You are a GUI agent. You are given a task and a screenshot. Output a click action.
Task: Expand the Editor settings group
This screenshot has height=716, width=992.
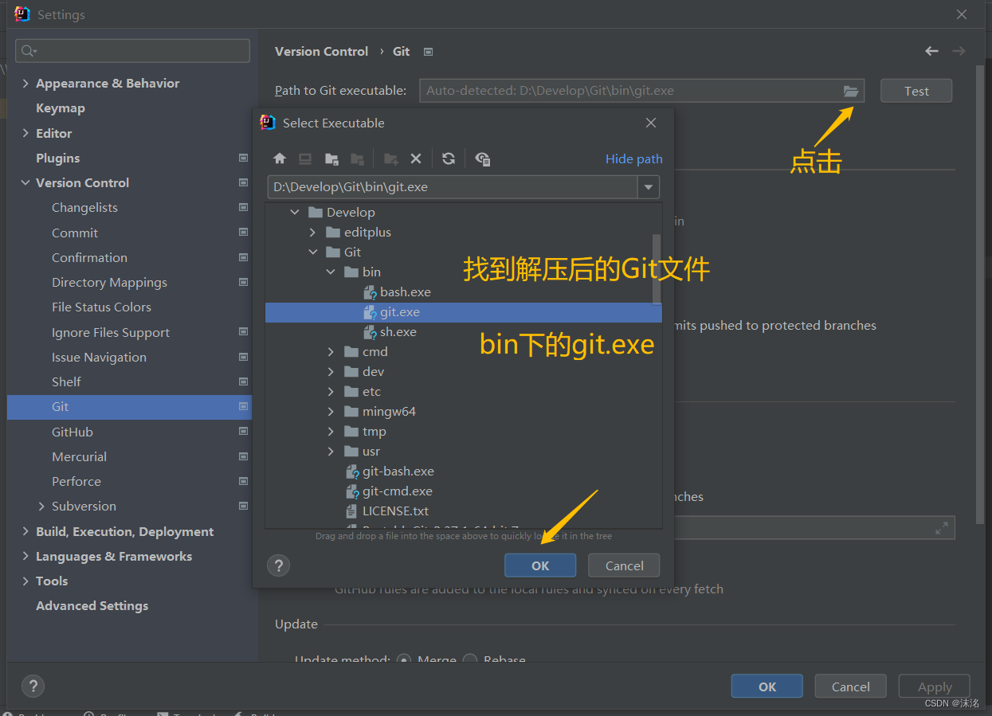25,133
